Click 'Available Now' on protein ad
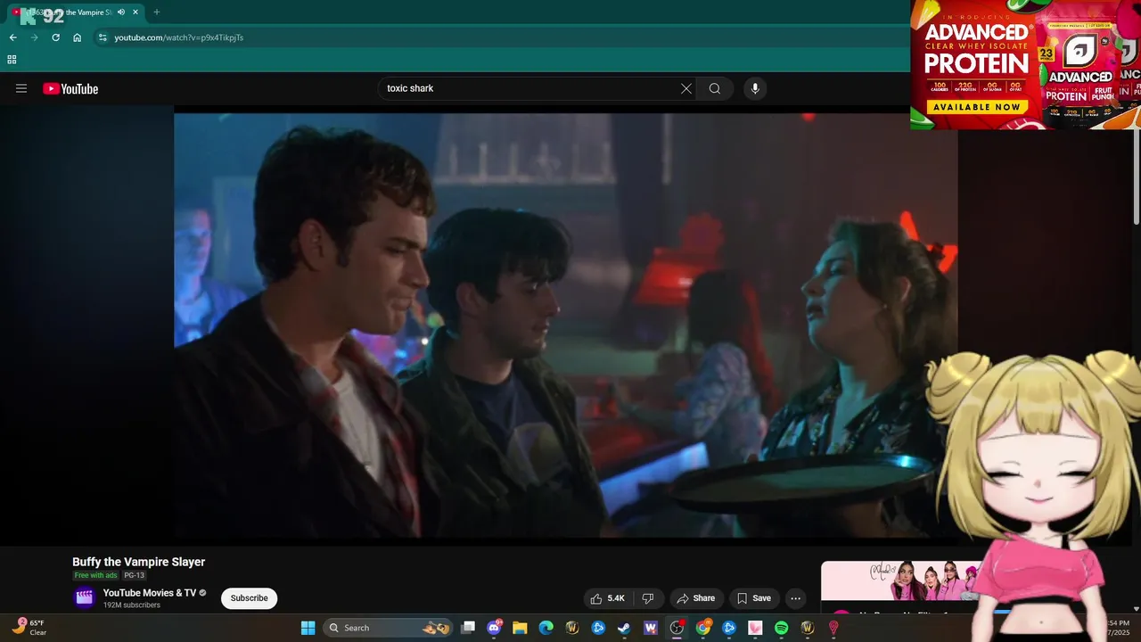Screen dimensions: 1141x642 click(x=976, y=107)
